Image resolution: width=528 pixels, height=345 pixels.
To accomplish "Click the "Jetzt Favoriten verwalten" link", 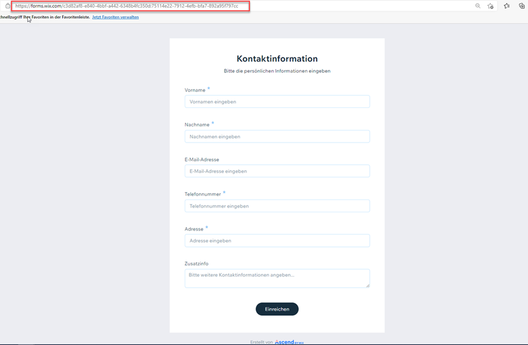I will click(115, 17).
